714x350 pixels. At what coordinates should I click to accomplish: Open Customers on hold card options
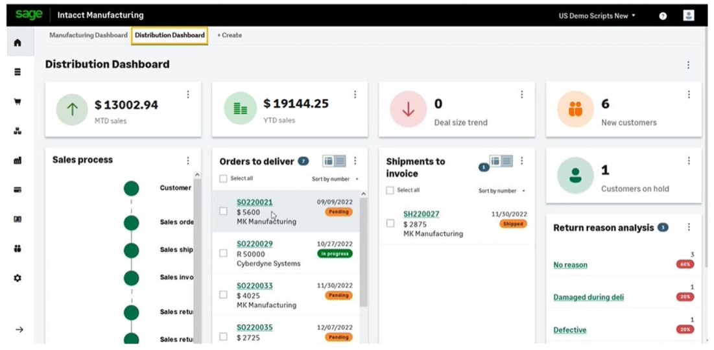[x=689, y=161]
